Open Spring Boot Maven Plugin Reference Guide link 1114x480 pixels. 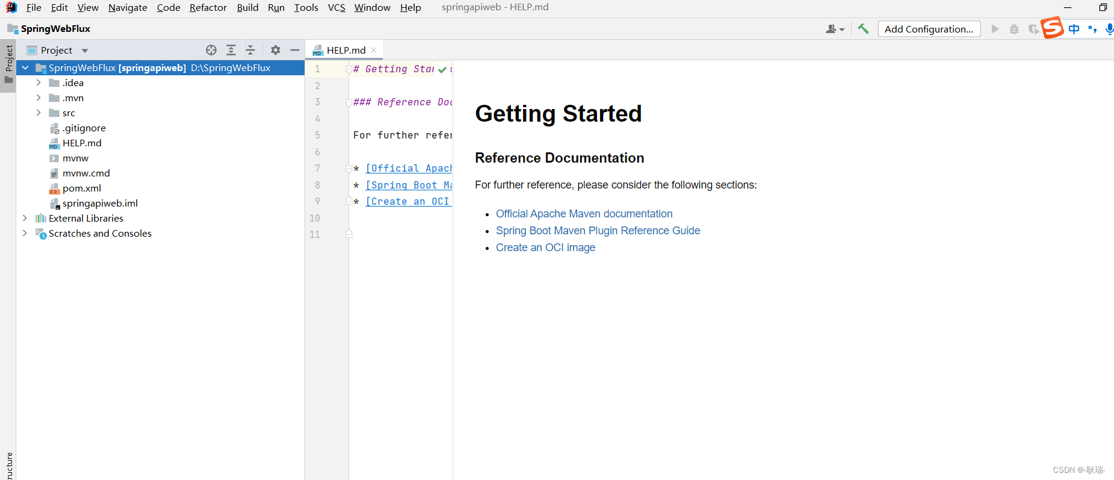598,231
